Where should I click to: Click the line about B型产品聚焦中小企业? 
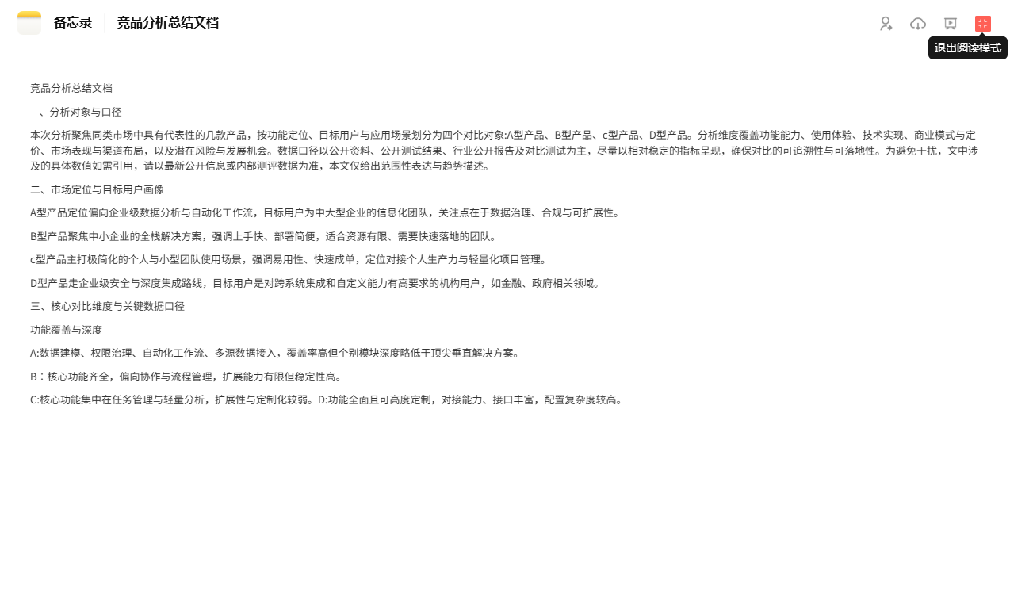coord(263,236)
